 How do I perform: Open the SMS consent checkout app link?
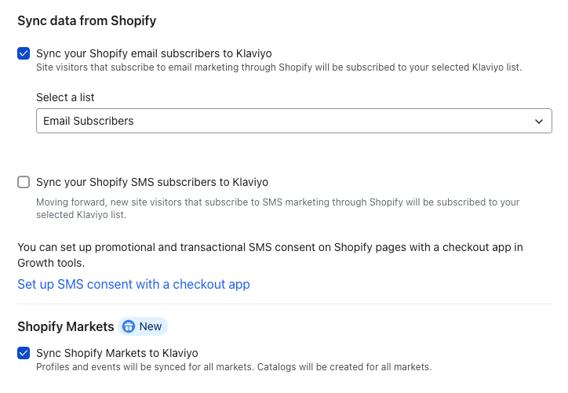point(133,284)
